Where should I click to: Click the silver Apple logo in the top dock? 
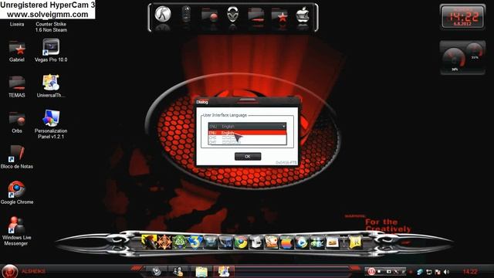(x=303, y=15)
